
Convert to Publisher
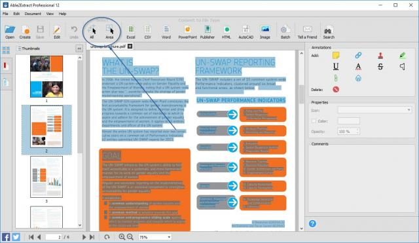coord(208,32)
